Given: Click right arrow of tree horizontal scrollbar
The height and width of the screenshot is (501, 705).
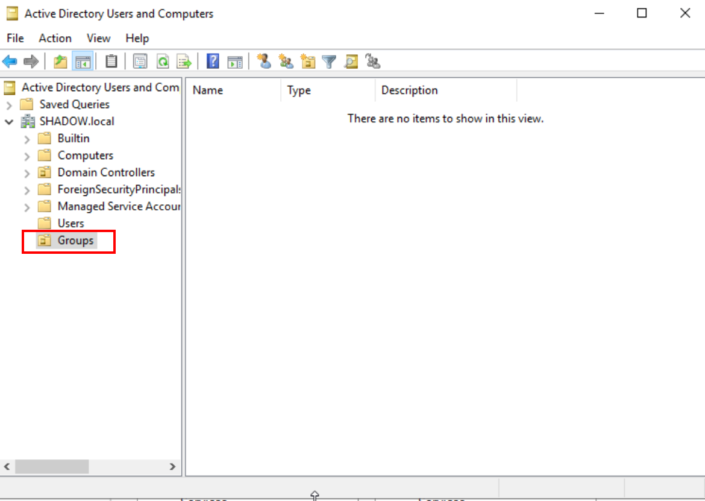Looking at the screenshot, I should [172, 467].
